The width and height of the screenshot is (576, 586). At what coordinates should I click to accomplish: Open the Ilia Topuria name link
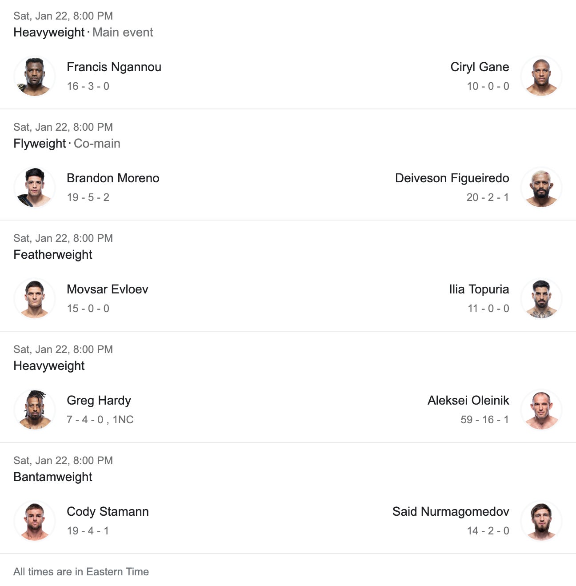pyautogui.click(x=479, y=289)
